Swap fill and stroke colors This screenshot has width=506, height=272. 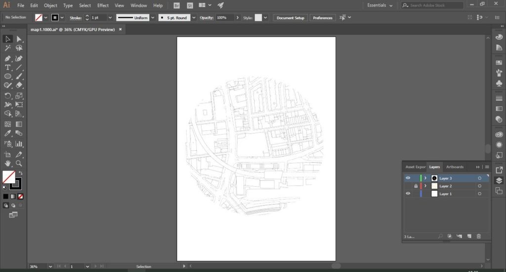point(21,173)
